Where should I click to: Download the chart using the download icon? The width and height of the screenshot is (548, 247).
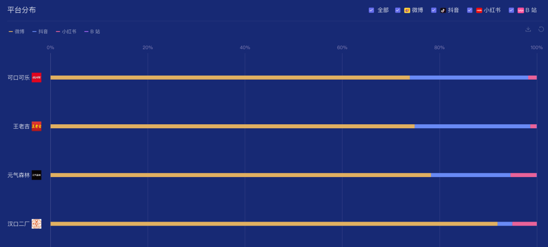528,29
